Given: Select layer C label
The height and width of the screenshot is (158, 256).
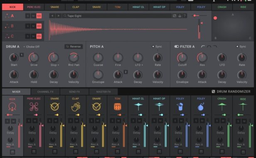Looking at the screenshot, I should tap(12, 36).
